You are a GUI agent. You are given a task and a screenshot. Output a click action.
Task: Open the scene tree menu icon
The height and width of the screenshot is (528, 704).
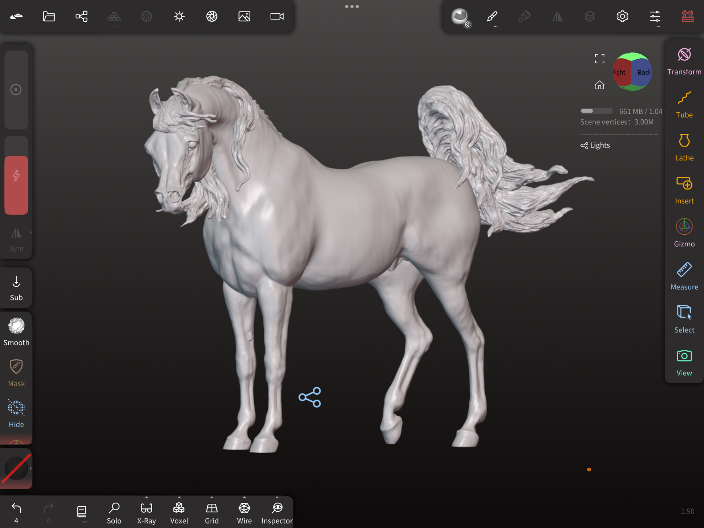(81, 16)
